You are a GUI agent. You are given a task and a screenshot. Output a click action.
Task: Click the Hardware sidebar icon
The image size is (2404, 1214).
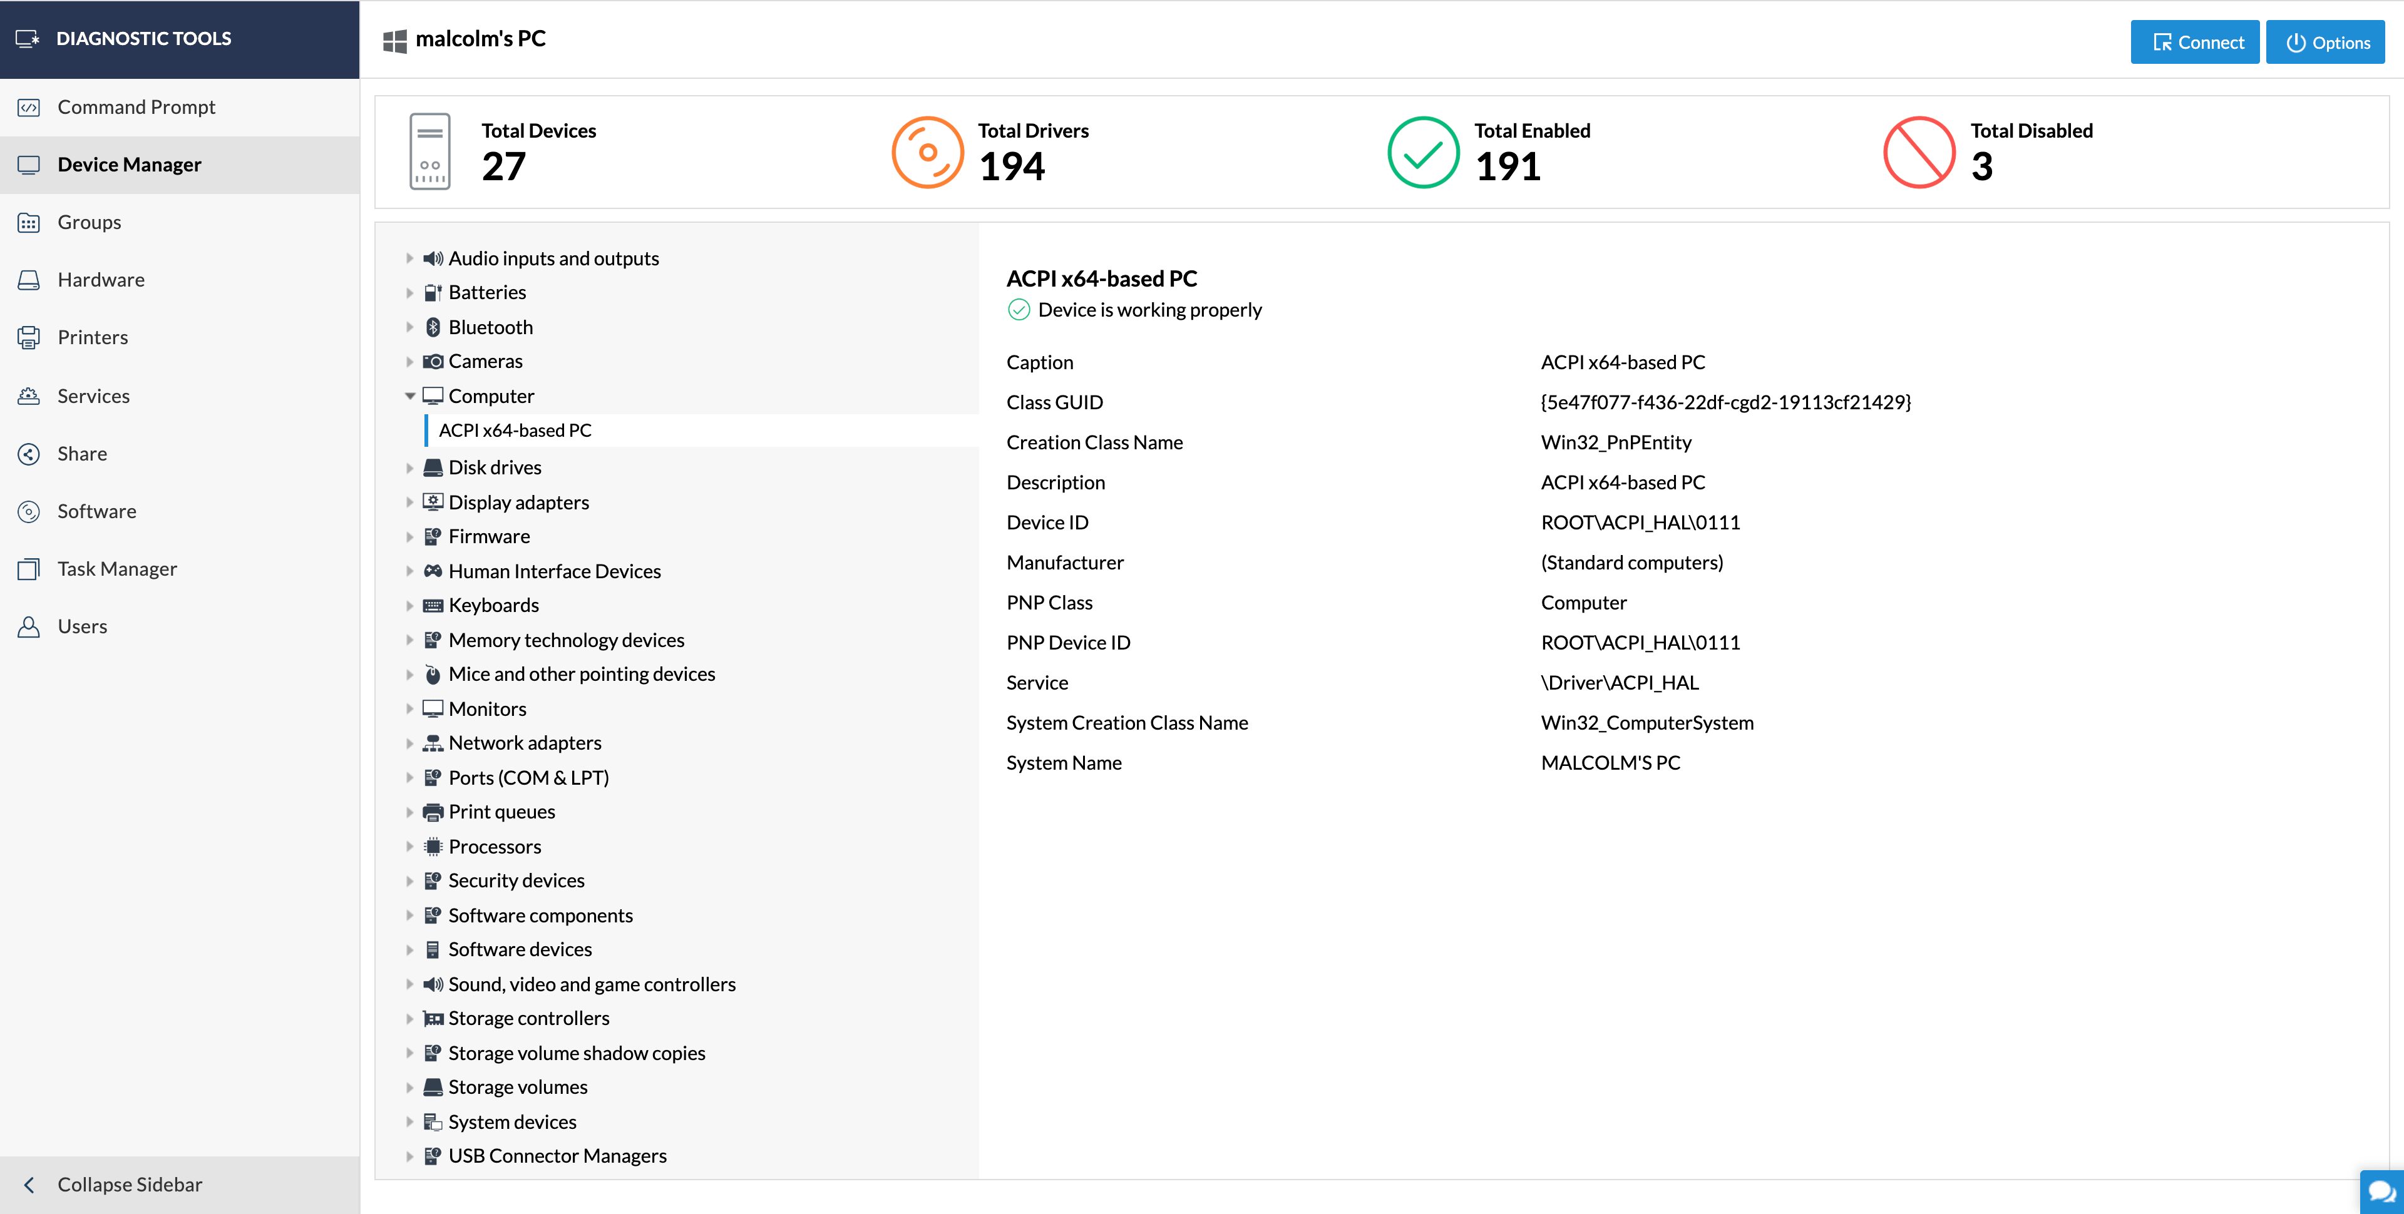pyautogui.click(x=29, y=279)
